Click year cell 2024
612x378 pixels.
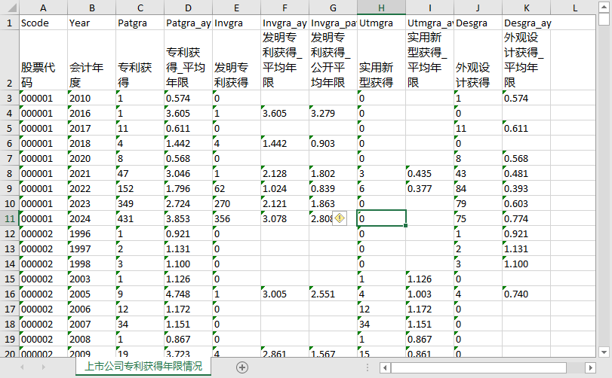(92, 218)
